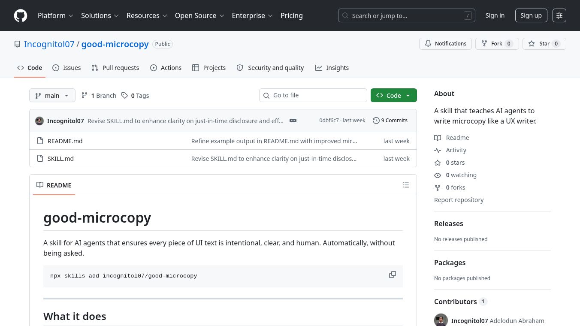Switch to the Code tab
The height and width of the screenshot is (326, 580).
[x=30, y=68]
